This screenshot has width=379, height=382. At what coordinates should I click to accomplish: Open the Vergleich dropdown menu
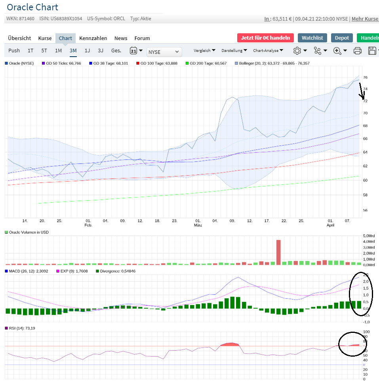[204, 50]
